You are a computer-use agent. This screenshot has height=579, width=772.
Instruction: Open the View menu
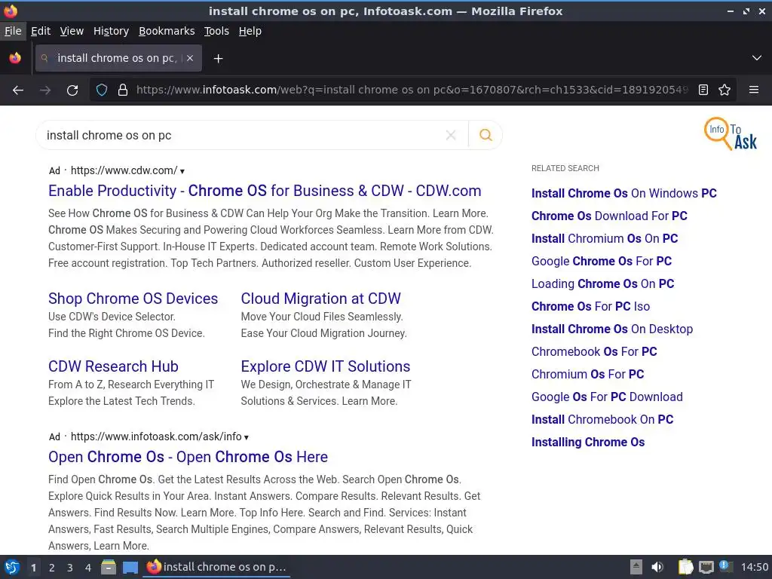72,31
